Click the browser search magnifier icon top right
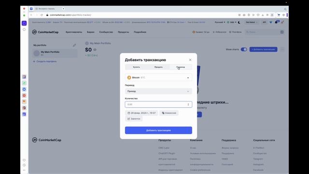The width and height of the screenshot is (309, 174). (x=285, y=9)
